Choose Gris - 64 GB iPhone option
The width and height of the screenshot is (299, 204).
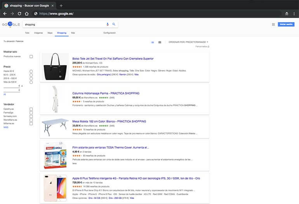click(95, 198)
